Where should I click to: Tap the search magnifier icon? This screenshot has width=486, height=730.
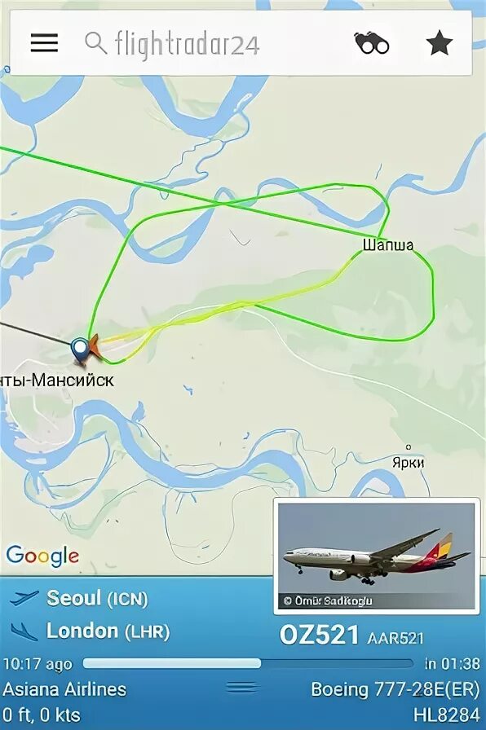[96, 43]
